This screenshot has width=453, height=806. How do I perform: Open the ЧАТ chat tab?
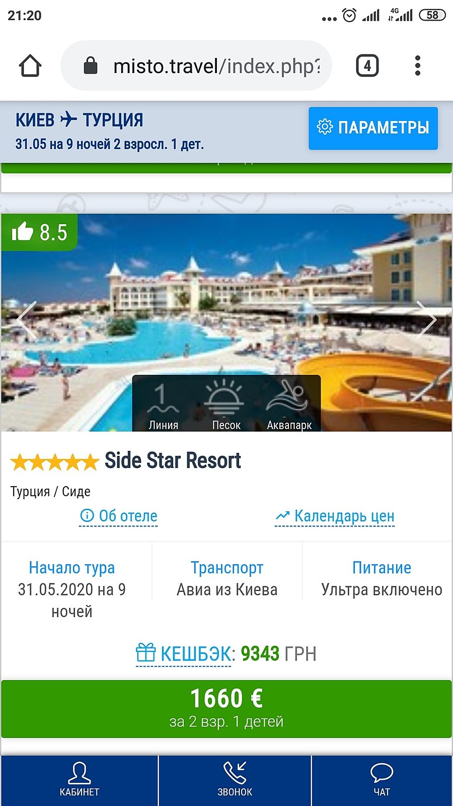coord(382,780)
